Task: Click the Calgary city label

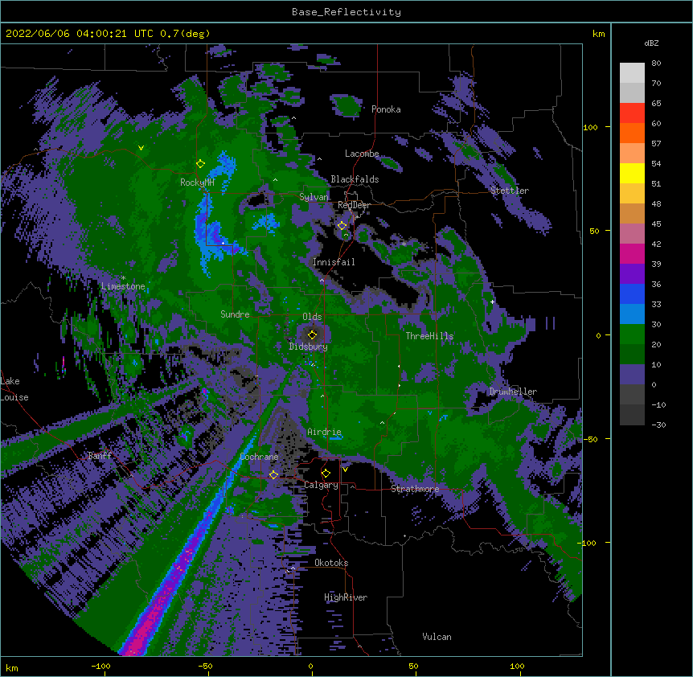Action: (322, 485)
